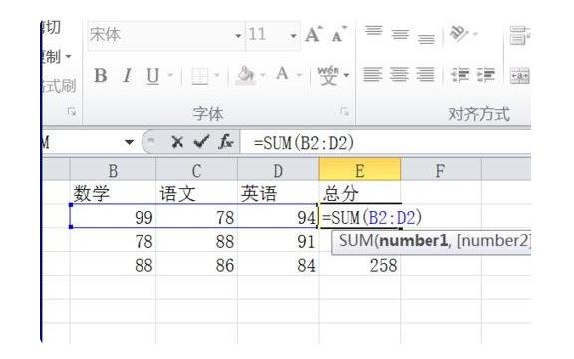Open Insert Function fx button
Image resolution: width=574 pixels, height=359 pixels.
[x=226, y=141]
